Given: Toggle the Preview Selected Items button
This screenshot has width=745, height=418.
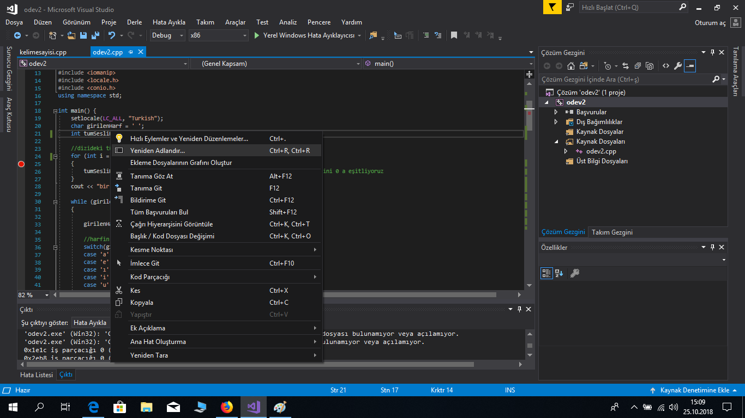Looking at the screenshot, I should coord(690,66).
